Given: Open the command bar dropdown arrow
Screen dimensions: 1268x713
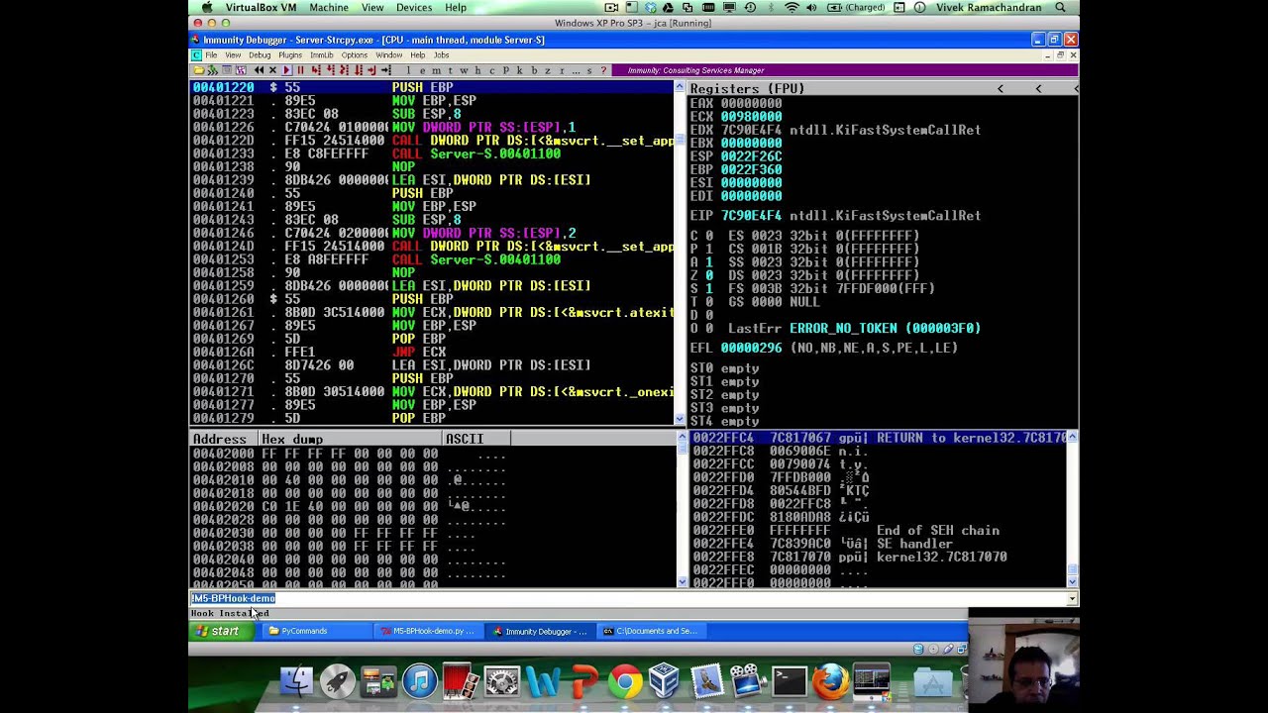Looking at the screenshot, I should pos(1071,599).
